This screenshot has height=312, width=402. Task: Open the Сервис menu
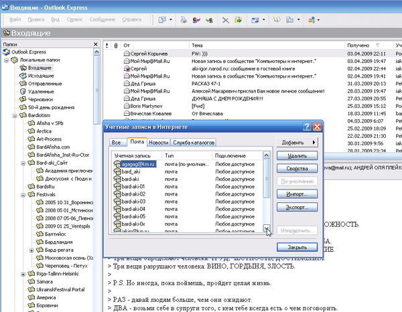click(74, 19)
